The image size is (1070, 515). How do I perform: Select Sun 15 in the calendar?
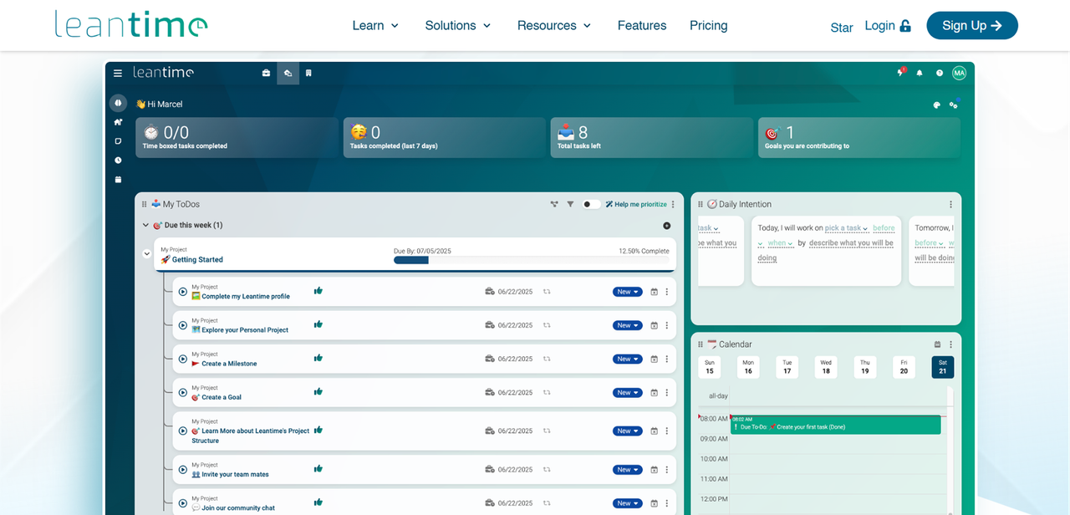click(x=710, y=367)
